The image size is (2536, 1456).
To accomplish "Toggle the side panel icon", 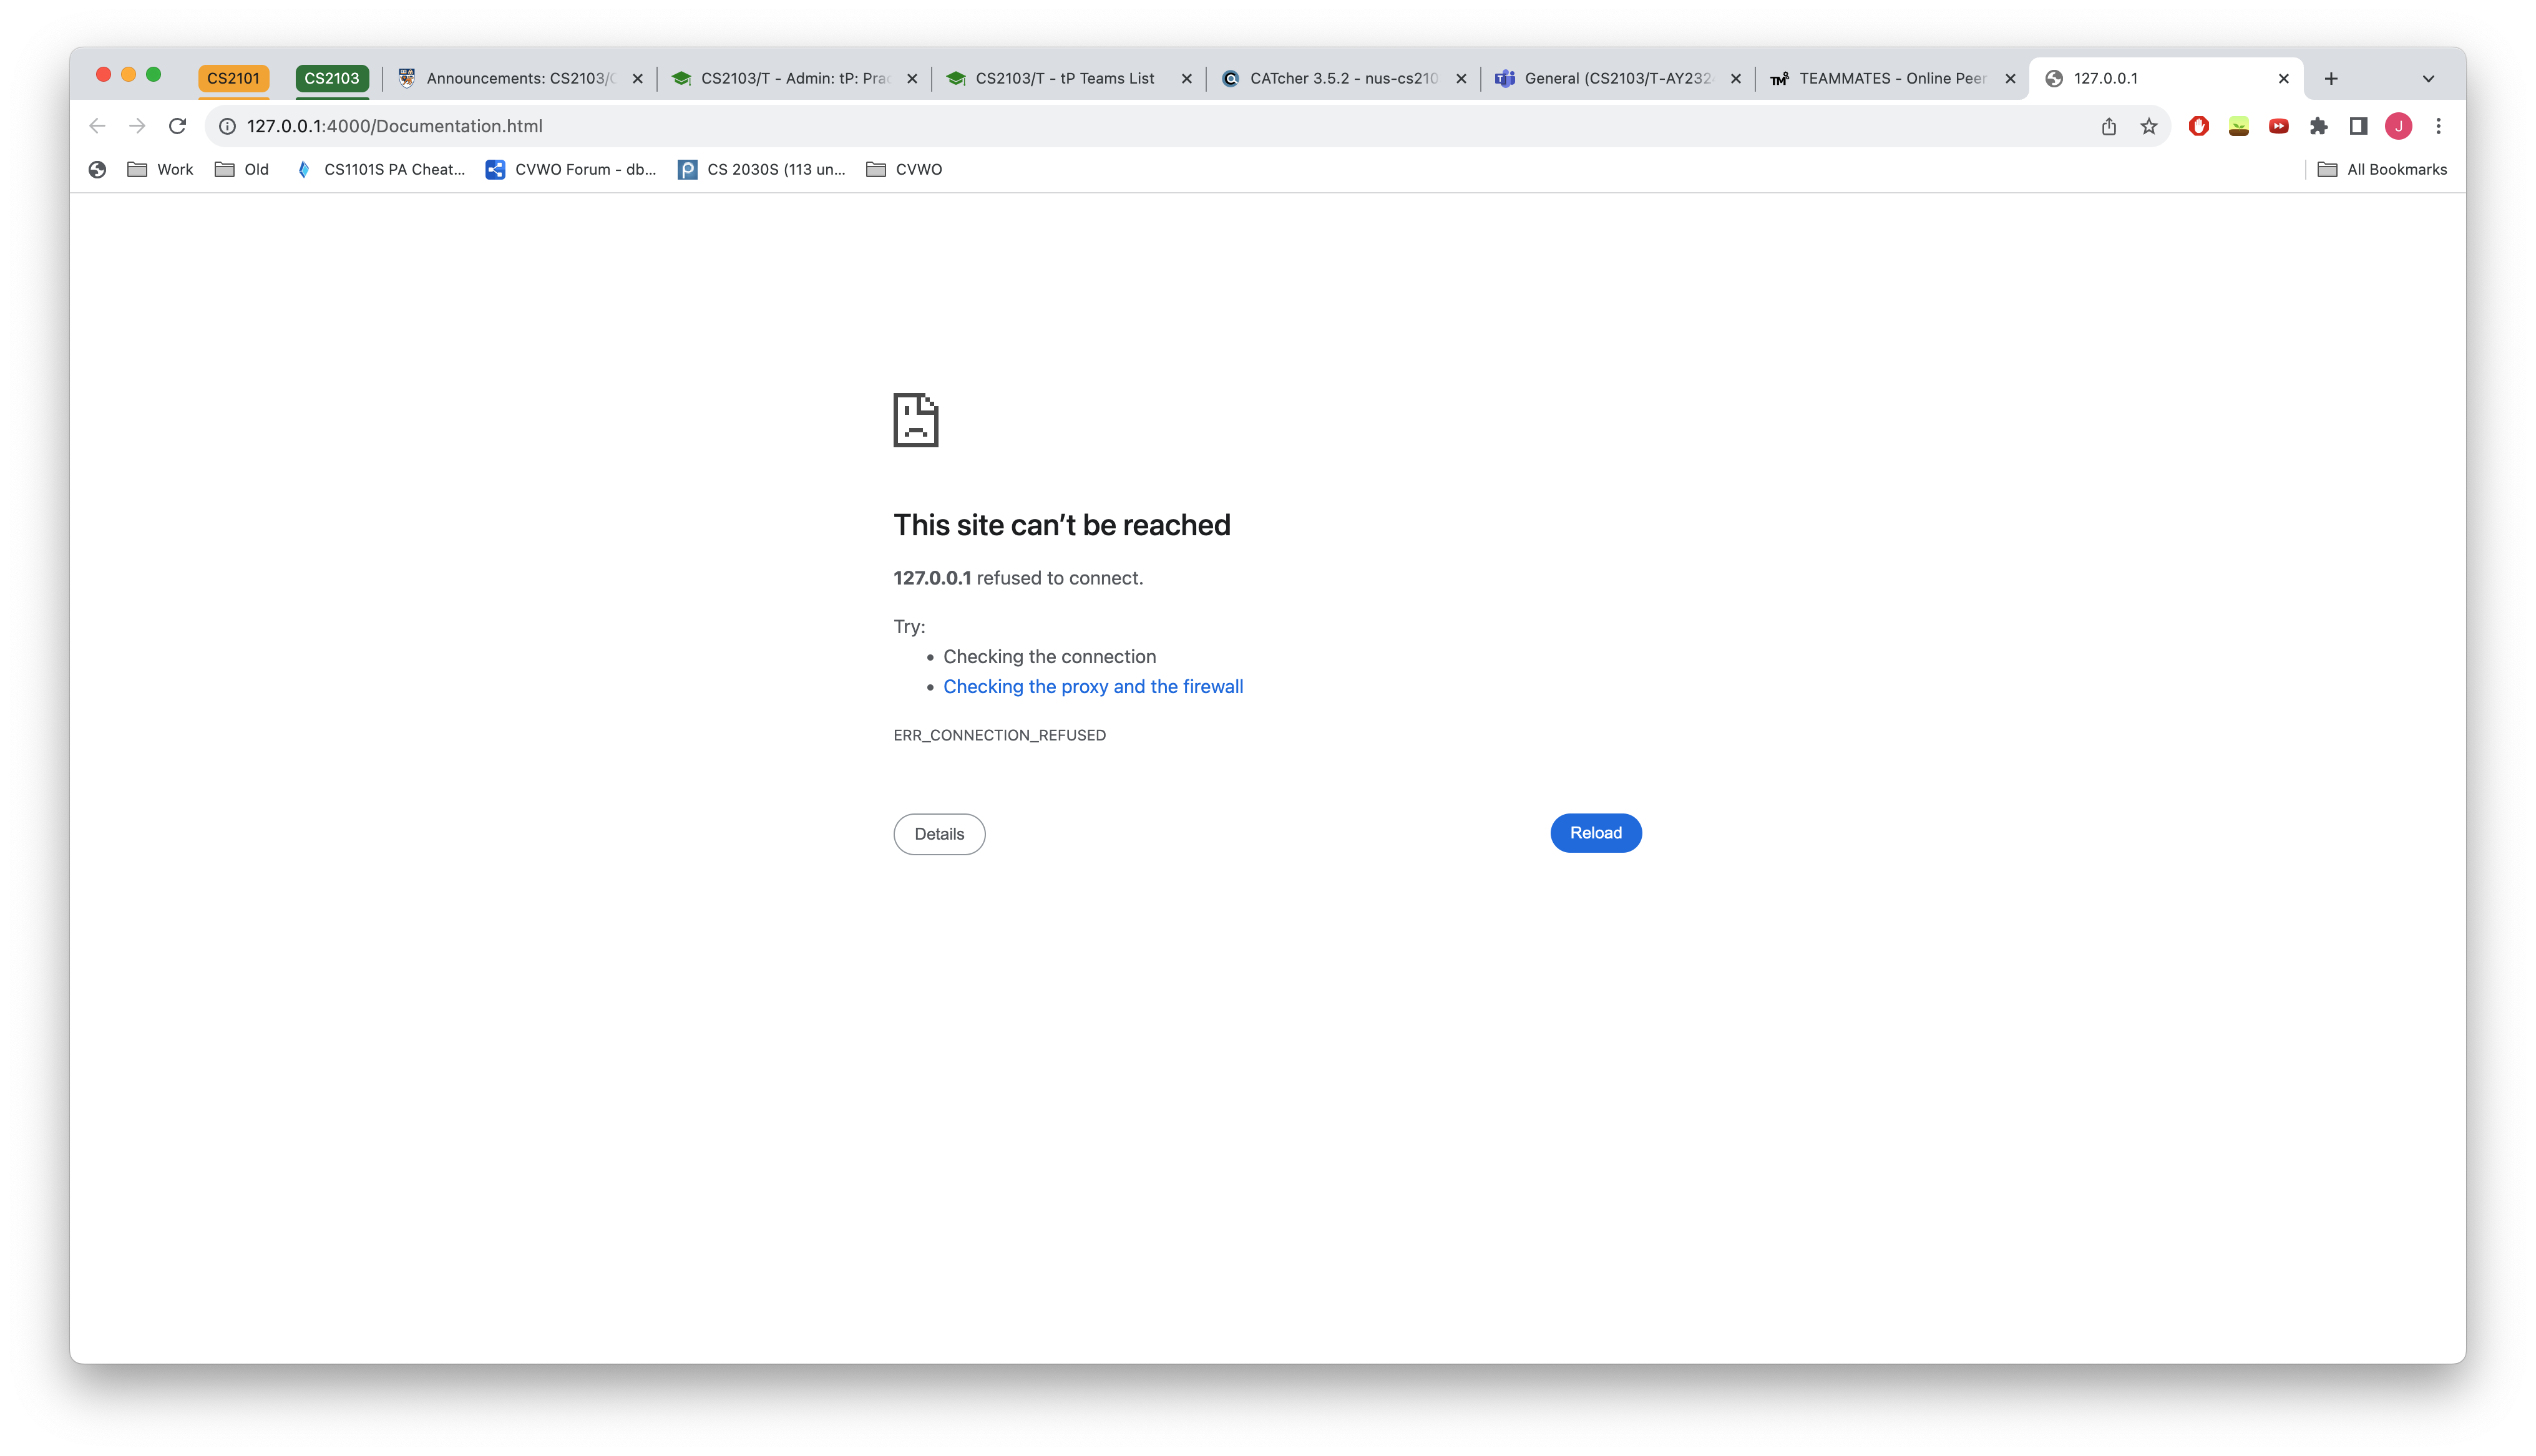I will coord(2358,126).
